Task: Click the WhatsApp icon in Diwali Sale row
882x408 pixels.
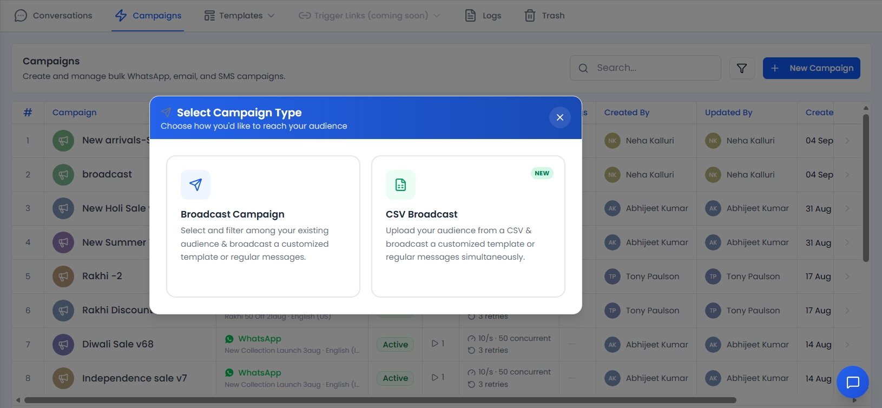Action: click(229, 339)
